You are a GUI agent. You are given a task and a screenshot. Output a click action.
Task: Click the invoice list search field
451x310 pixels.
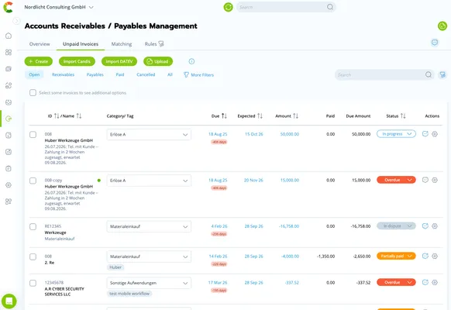pos(384,74)
